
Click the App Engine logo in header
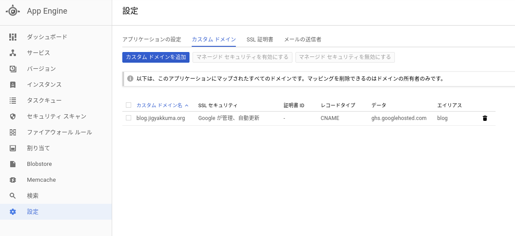click(x=12, y=11)
